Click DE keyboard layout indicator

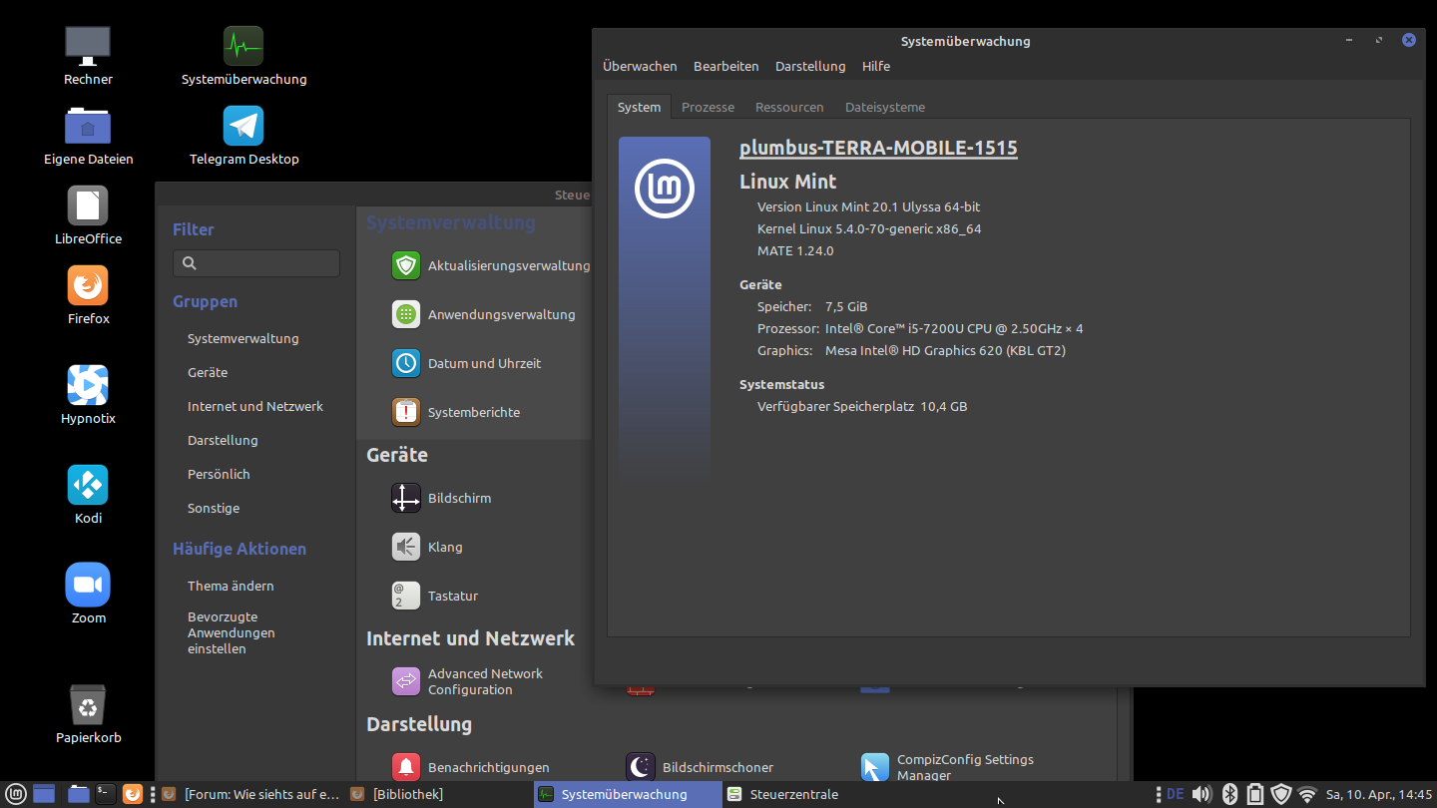(1175, 794)
